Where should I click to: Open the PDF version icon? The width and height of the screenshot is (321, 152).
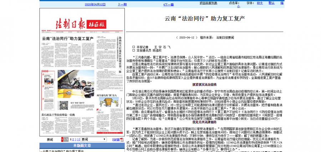(122, 140)
